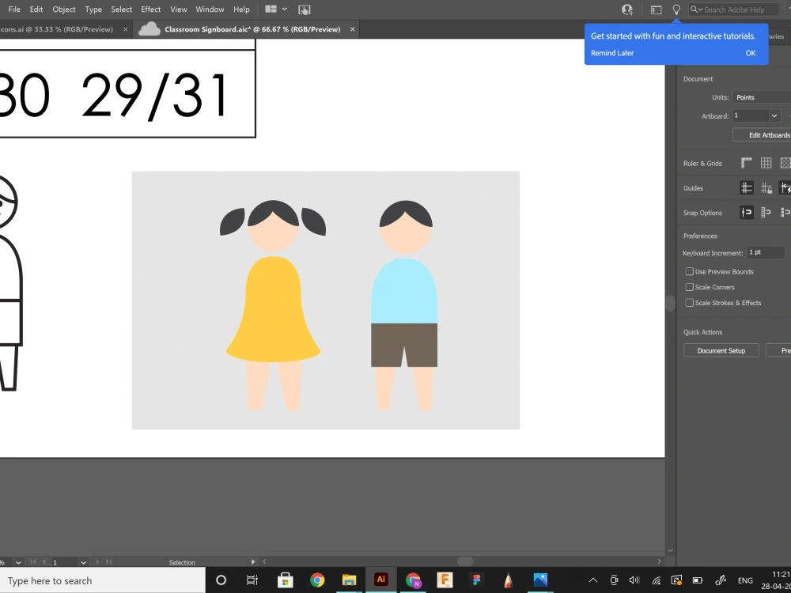This screenshot has width=791, height=593.
Task: Toggle the Show Guides icon
Action: tap(746, 188)
